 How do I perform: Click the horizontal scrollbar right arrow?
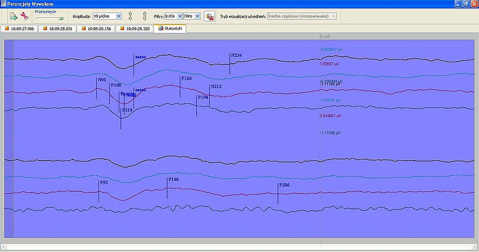475,247
